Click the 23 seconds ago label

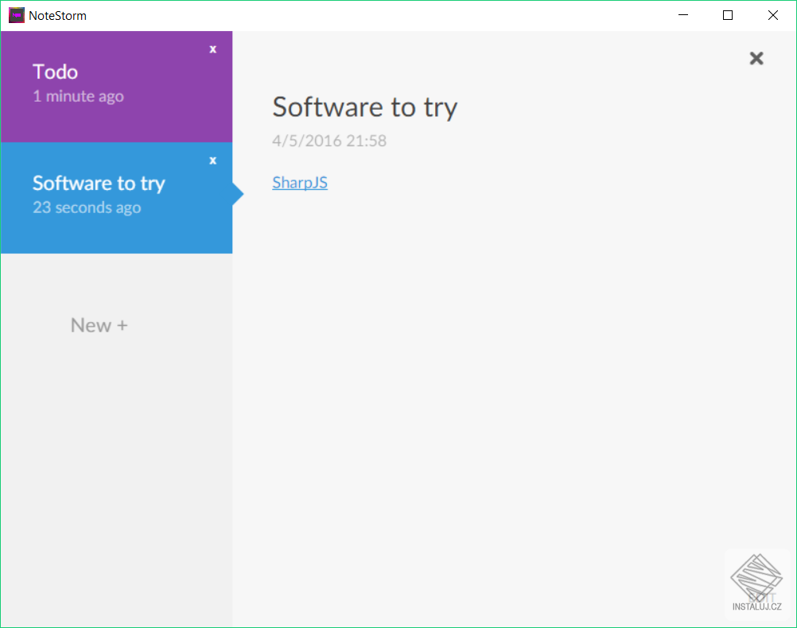tap(86, 207)
